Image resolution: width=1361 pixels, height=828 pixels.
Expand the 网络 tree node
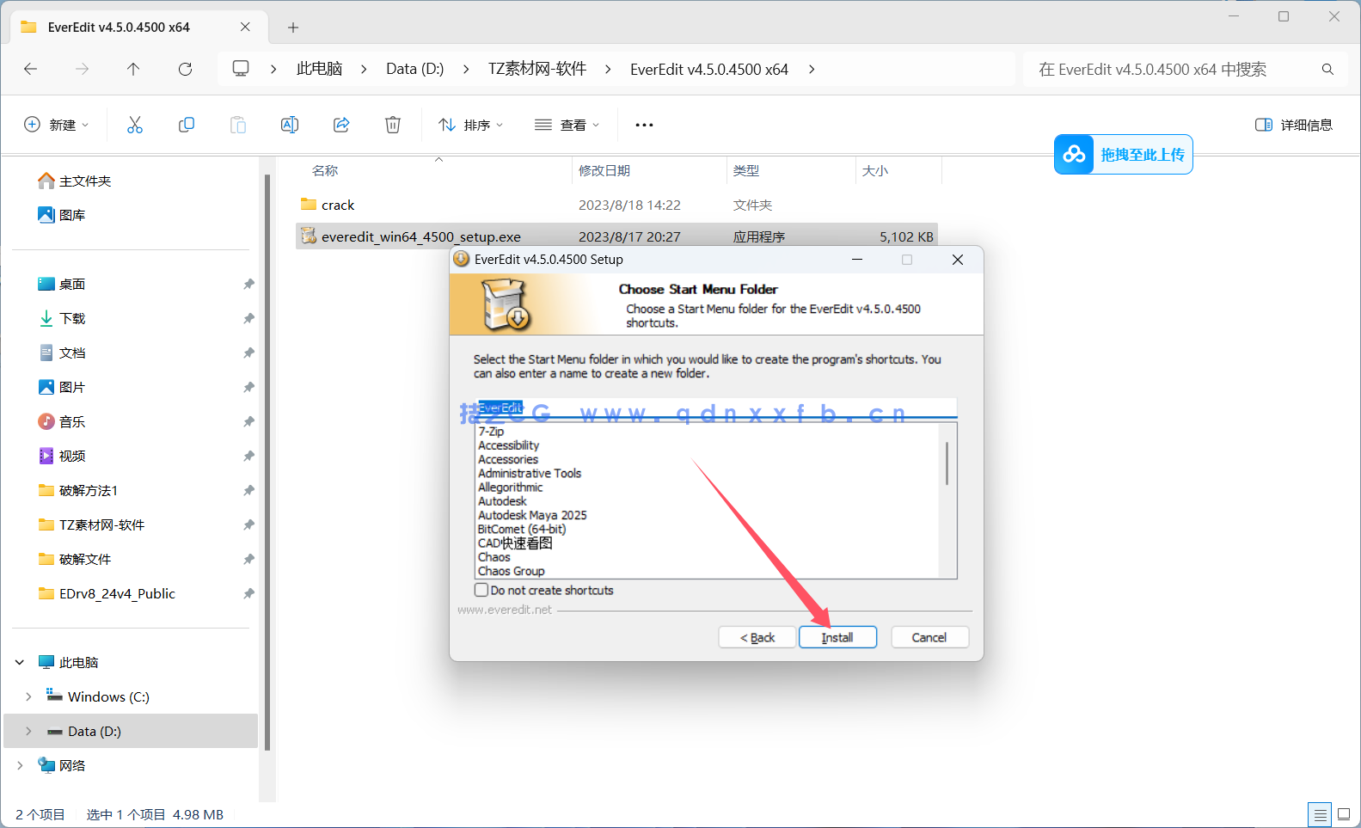(20, 765)
